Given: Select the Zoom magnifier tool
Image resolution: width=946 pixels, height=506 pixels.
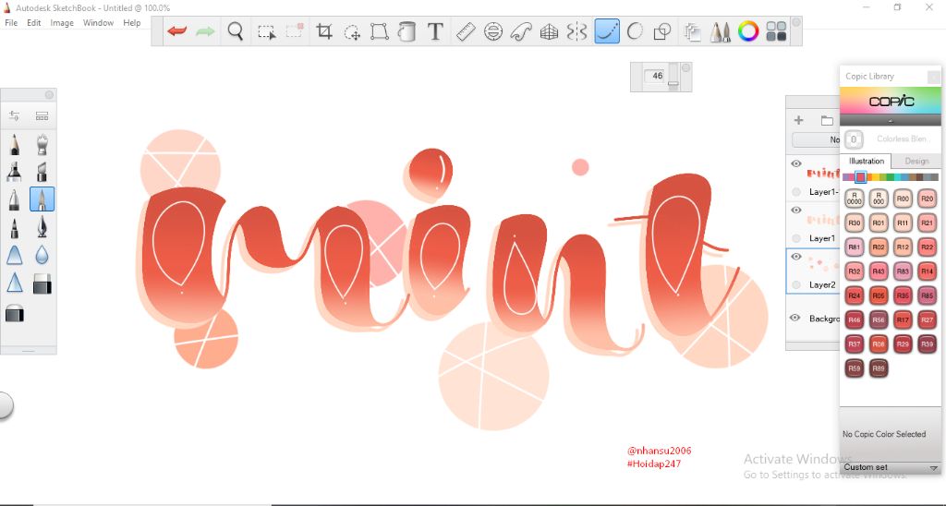Looking at the screenshot, I should click(236, 31).
